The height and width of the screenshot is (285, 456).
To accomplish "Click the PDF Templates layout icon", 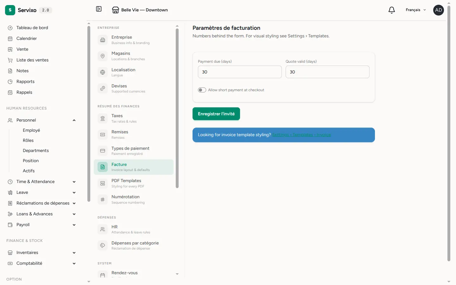I will tap(103, 183).
